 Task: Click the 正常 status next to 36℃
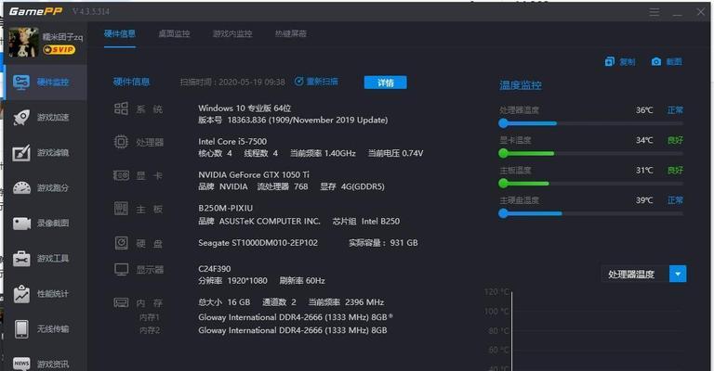coord(675,110)
